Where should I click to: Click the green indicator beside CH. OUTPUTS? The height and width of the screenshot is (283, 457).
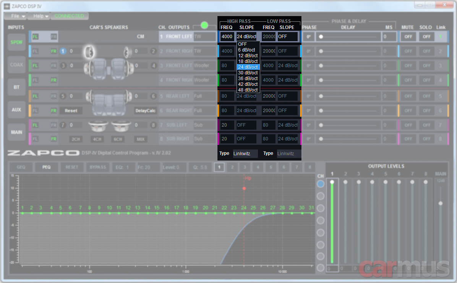click(204, 25)
